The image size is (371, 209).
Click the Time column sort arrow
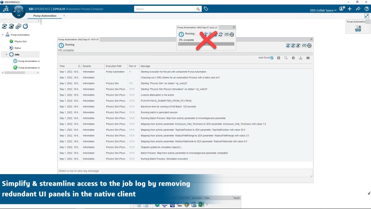click(79, 66)
